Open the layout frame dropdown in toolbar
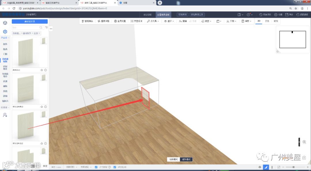The height and width of the screenshot is (171, 311). pyautogui.click(x=219, y=21)
